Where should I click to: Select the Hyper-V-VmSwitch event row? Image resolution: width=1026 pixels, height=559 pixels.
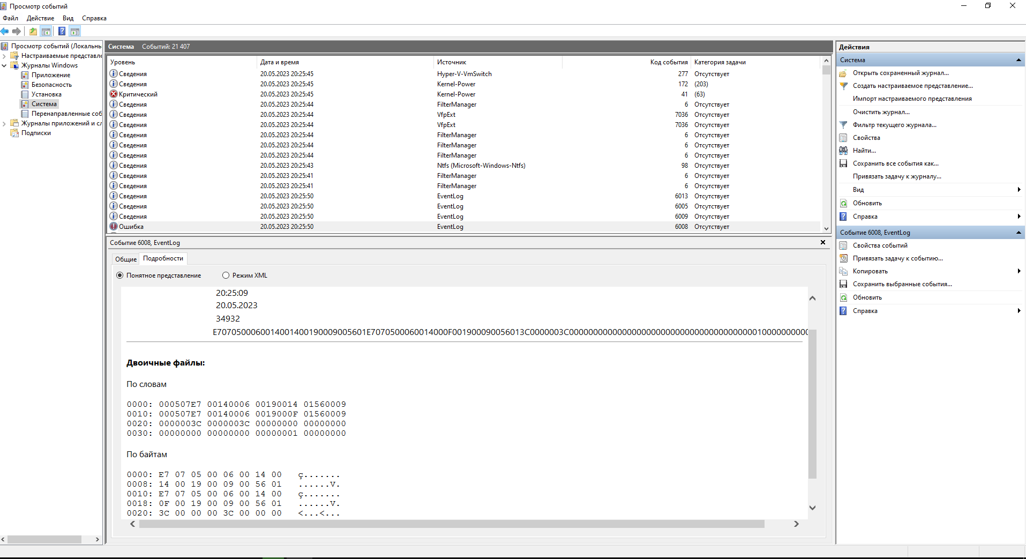tap(464, 74)
